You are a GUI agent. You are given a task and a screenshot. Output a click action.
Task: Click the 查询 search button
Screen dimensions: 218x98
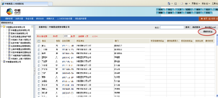188,28
